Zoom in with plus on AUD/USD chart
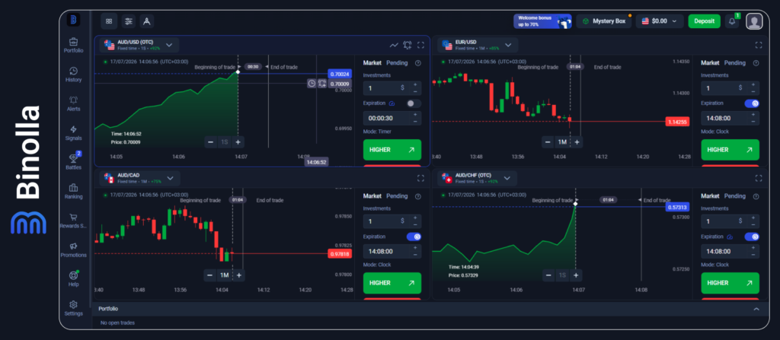This screenshot has width=780, height=340. coord(238,142)
